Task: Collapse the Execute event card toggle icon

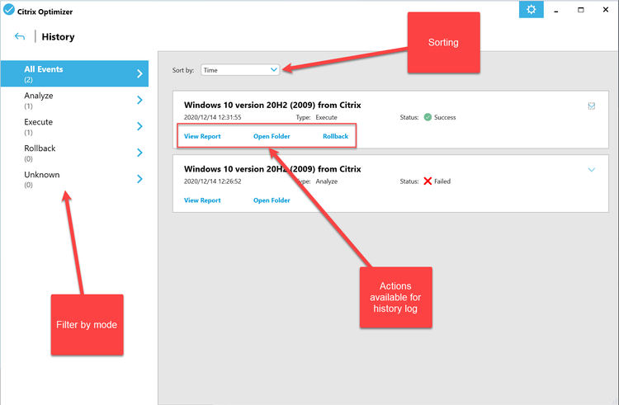Action: click(x=592, y=106)
